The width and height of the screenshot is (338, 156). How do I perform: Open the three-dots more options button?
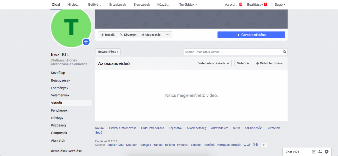(x=167, y=35)
